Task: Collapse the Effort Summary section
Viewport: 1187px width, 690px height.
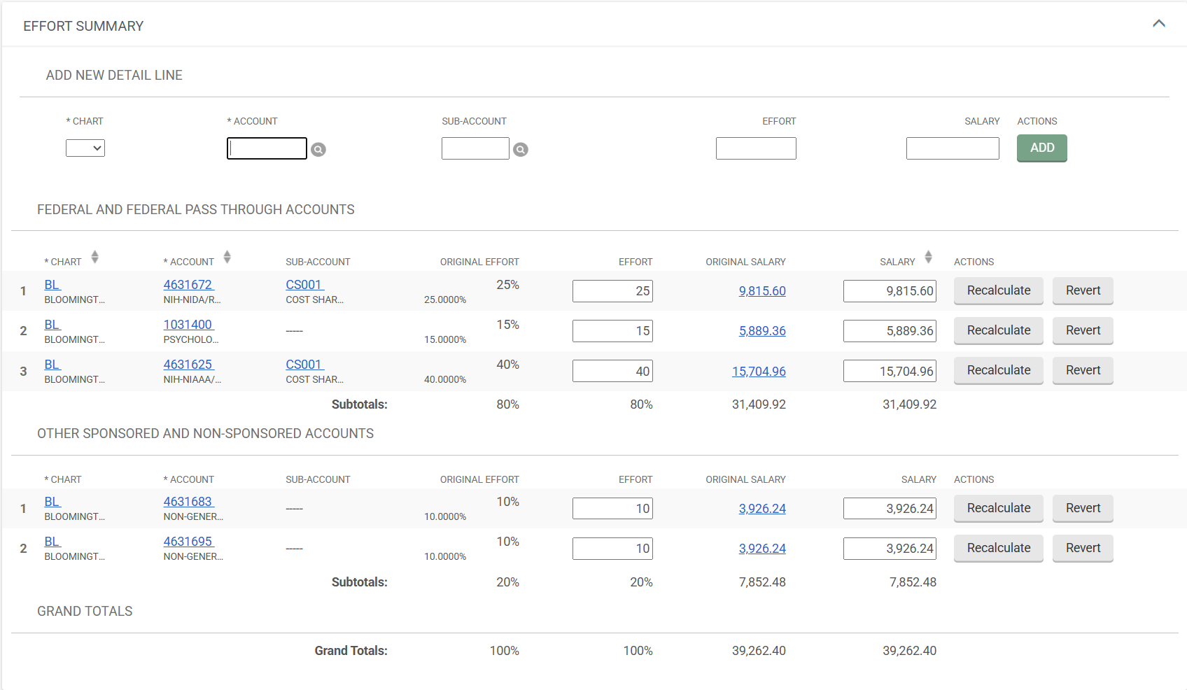Action: pos(1158,24)
